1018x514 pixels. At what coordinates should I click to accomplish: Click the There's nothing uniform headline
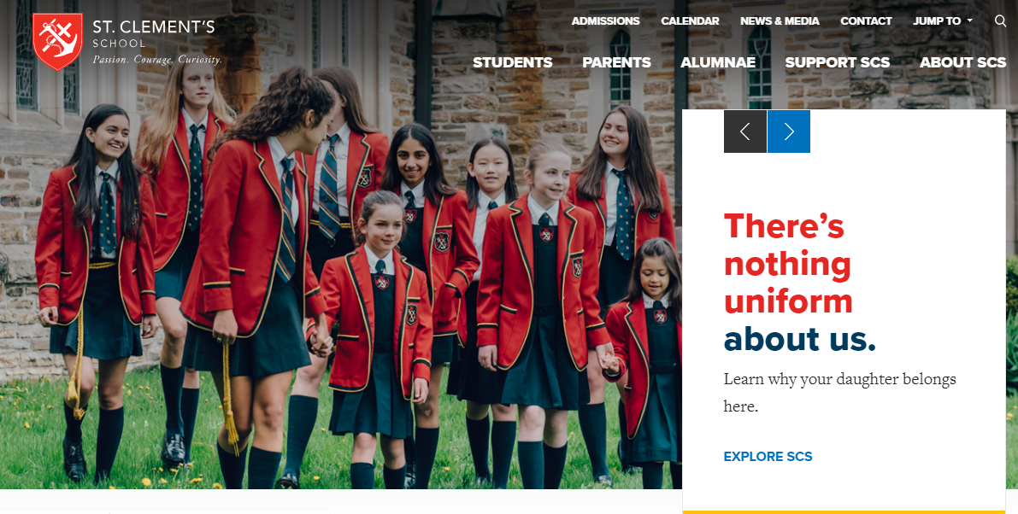(x=800, y=282)
